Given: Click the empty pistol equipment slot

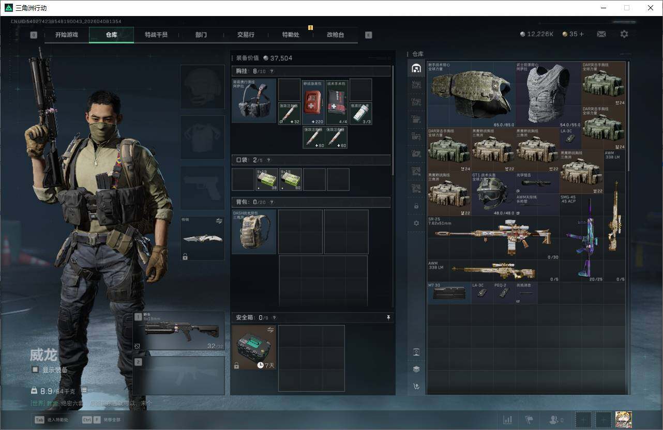Looking at the screenshot, I should [202, 188].
